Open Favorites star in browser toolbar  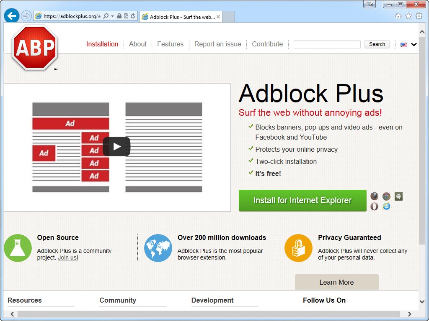pyautogui.click(x=408, y=16)
